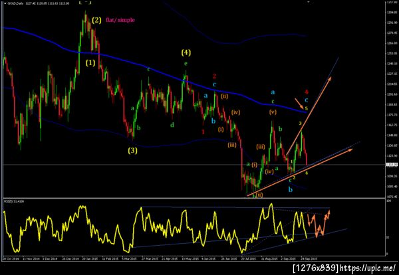
Task: Click the pink 'flat/ simple' annotation
Action: (120, 20)
